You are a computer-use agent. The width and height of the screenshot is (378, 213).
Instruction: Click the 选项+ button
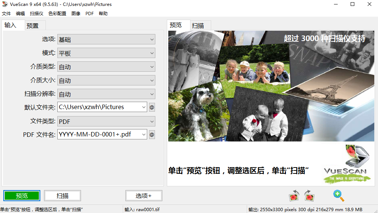click(144, 195)
